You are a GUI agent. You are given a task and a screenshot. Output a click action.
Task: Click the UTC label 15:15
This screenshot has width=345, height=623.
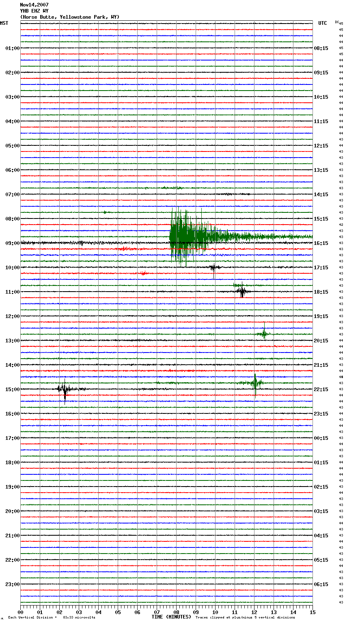[x=321, y=219]
